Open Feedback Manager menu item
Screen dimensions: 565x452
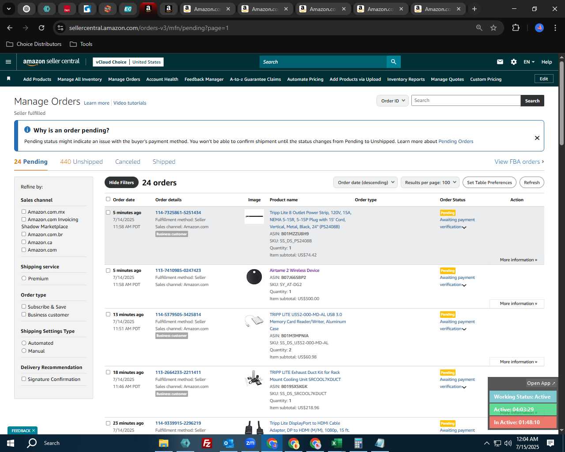point(204,79)
